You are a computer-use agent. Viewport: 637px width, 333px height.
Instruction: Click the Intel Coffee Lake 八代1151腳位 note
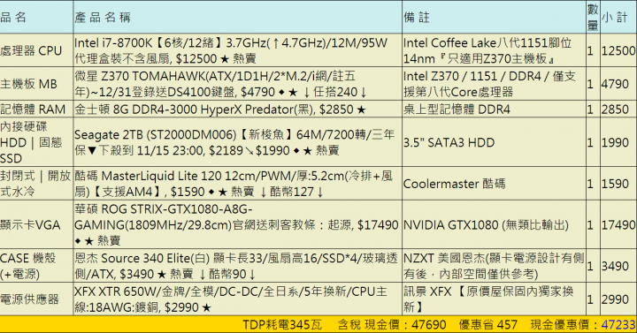click(x=487, y=50)
